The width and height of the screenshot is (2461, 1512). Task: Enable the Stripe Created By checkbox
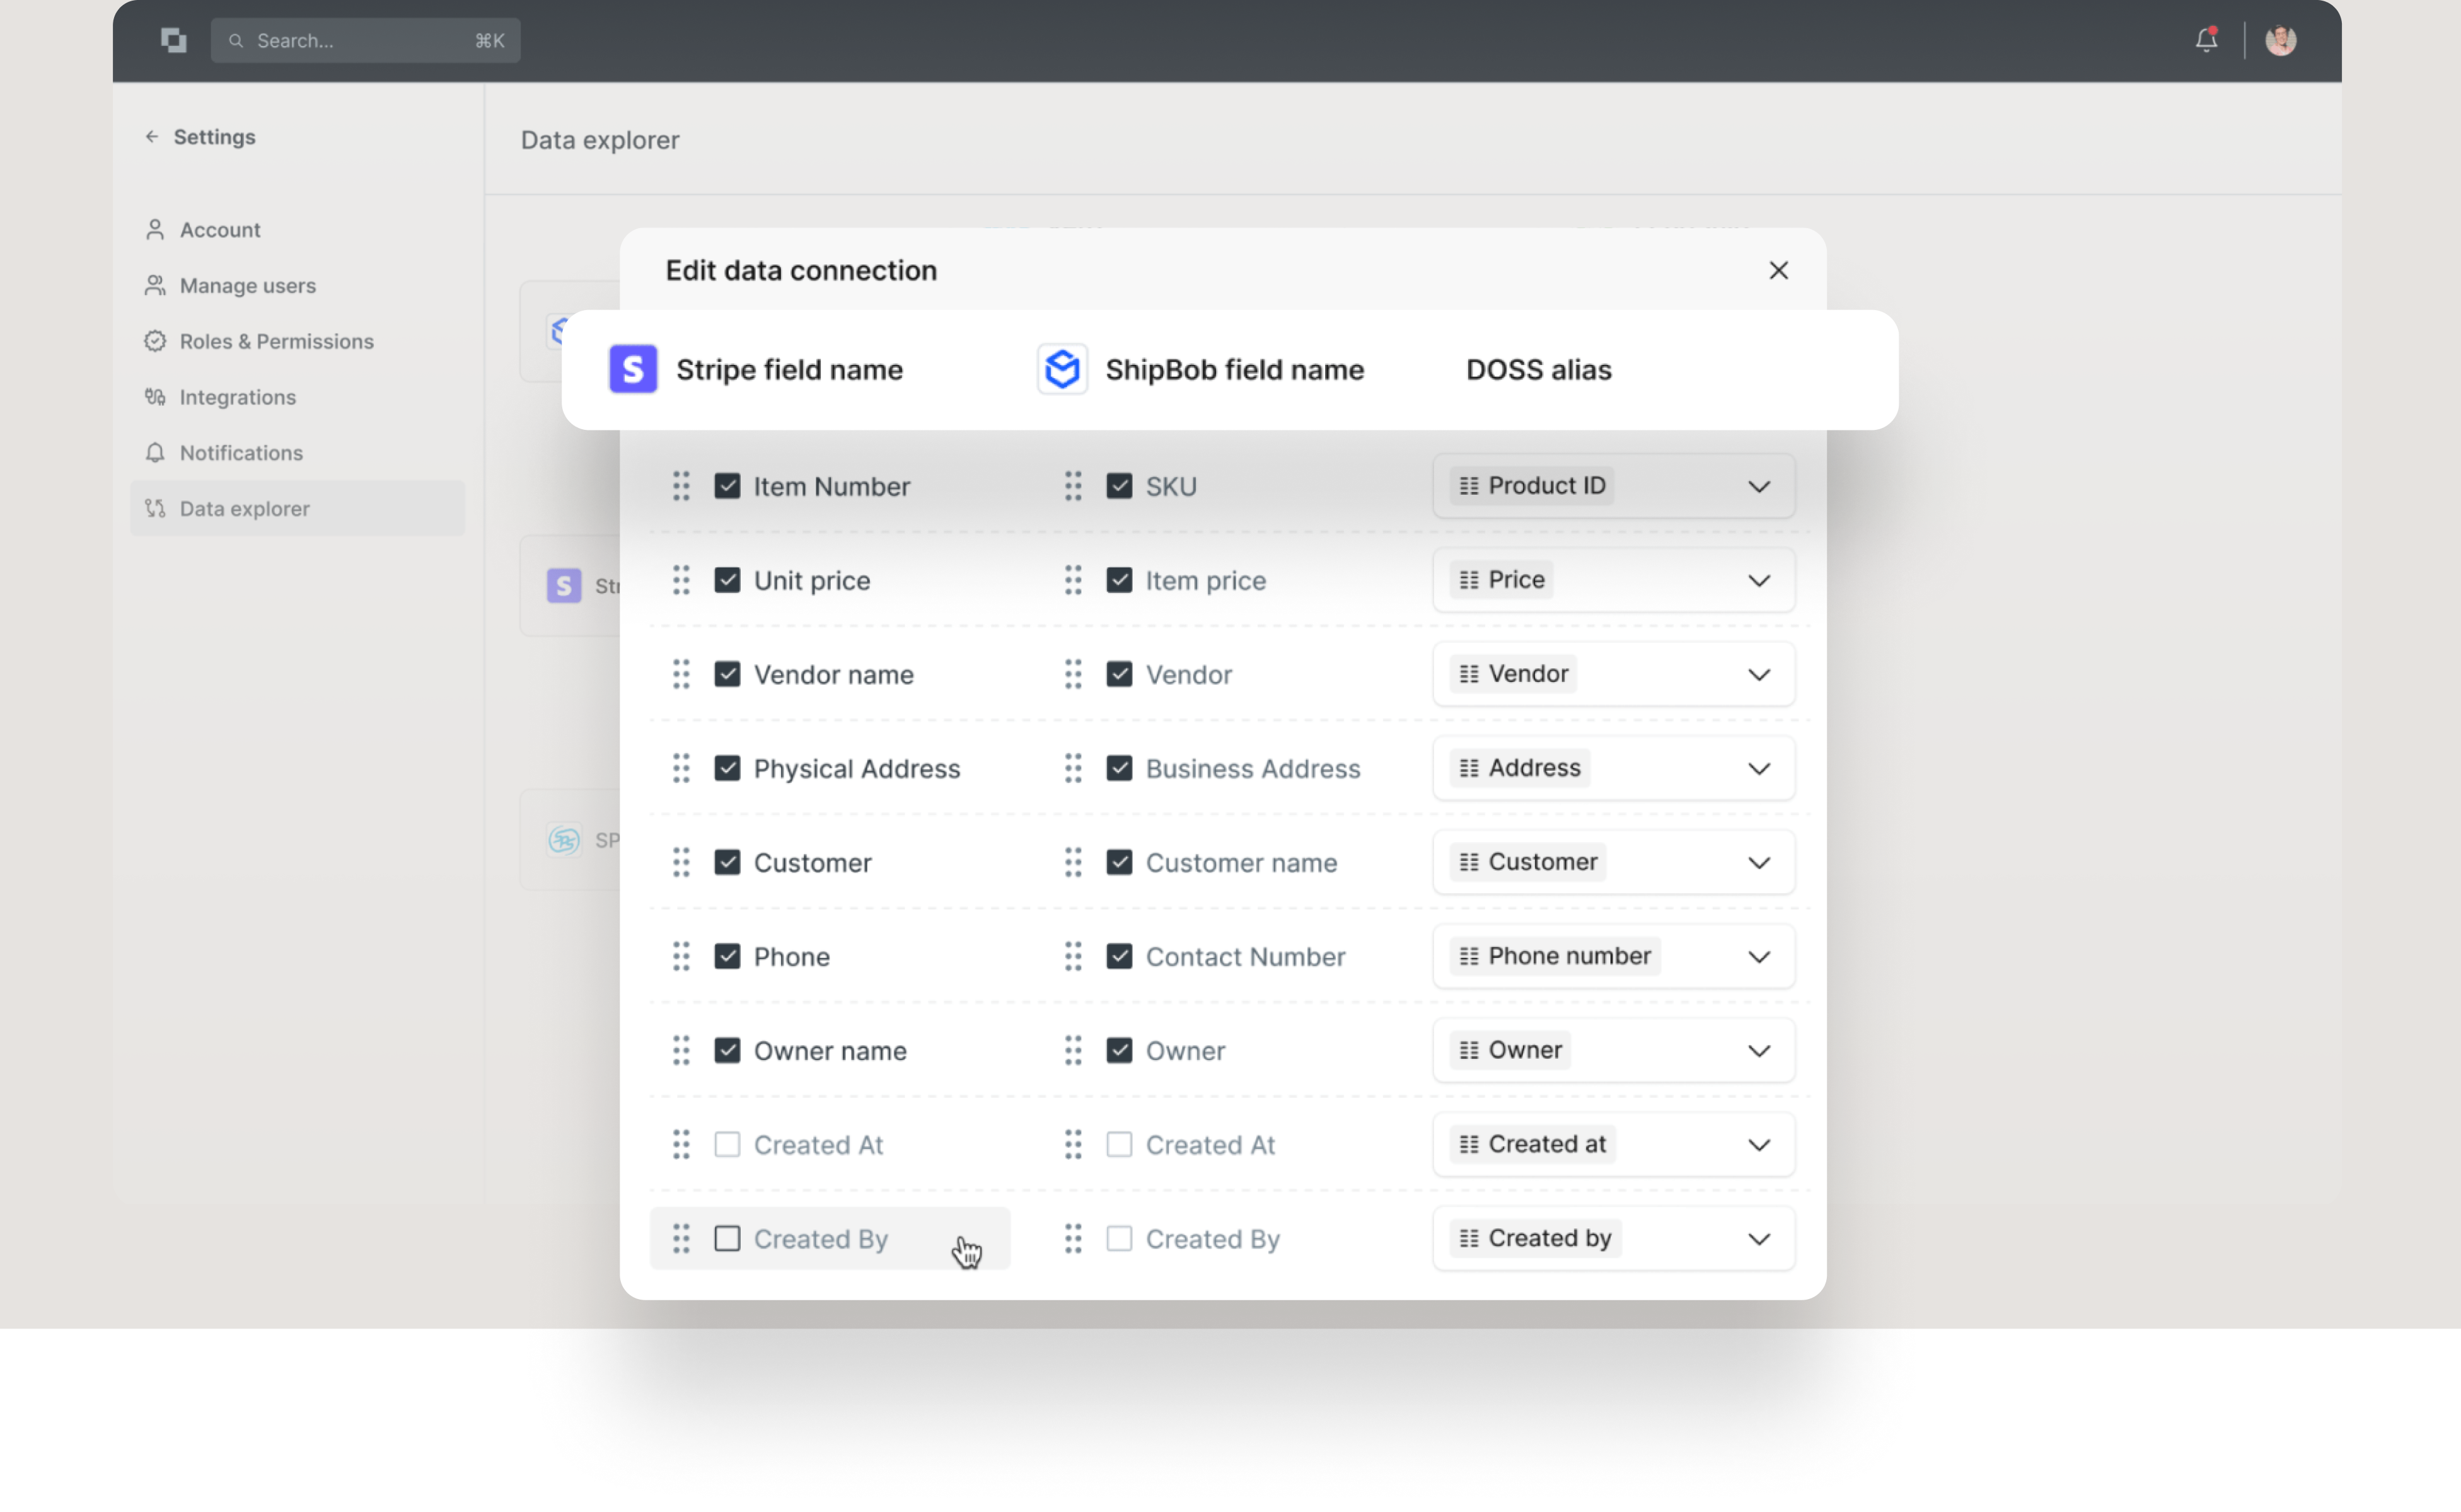tap(727, 1238)
